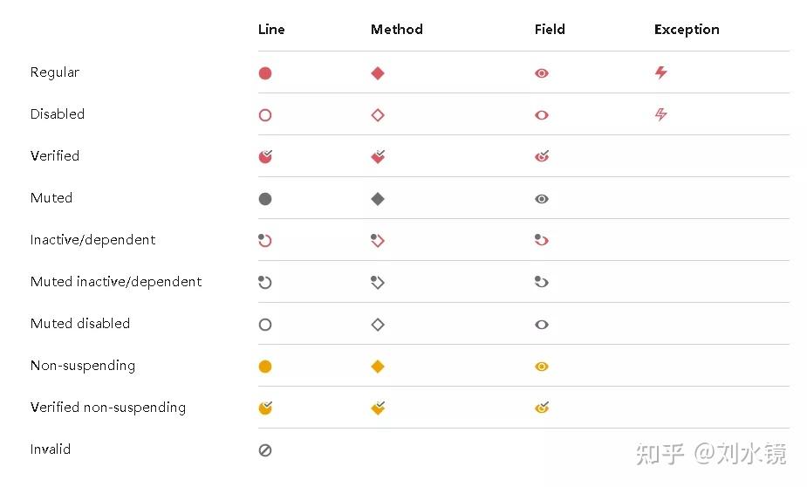The width and height of the screenshot is (807, 487).
Task: Click the Exception column header
Action: point(687,30)
